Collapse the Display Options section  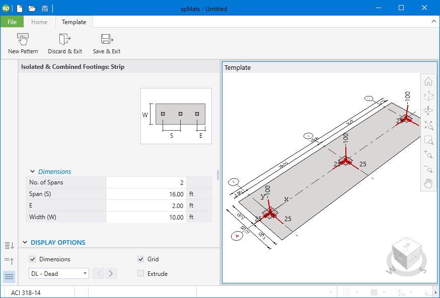pyautogui.click(x=24, y=242)
